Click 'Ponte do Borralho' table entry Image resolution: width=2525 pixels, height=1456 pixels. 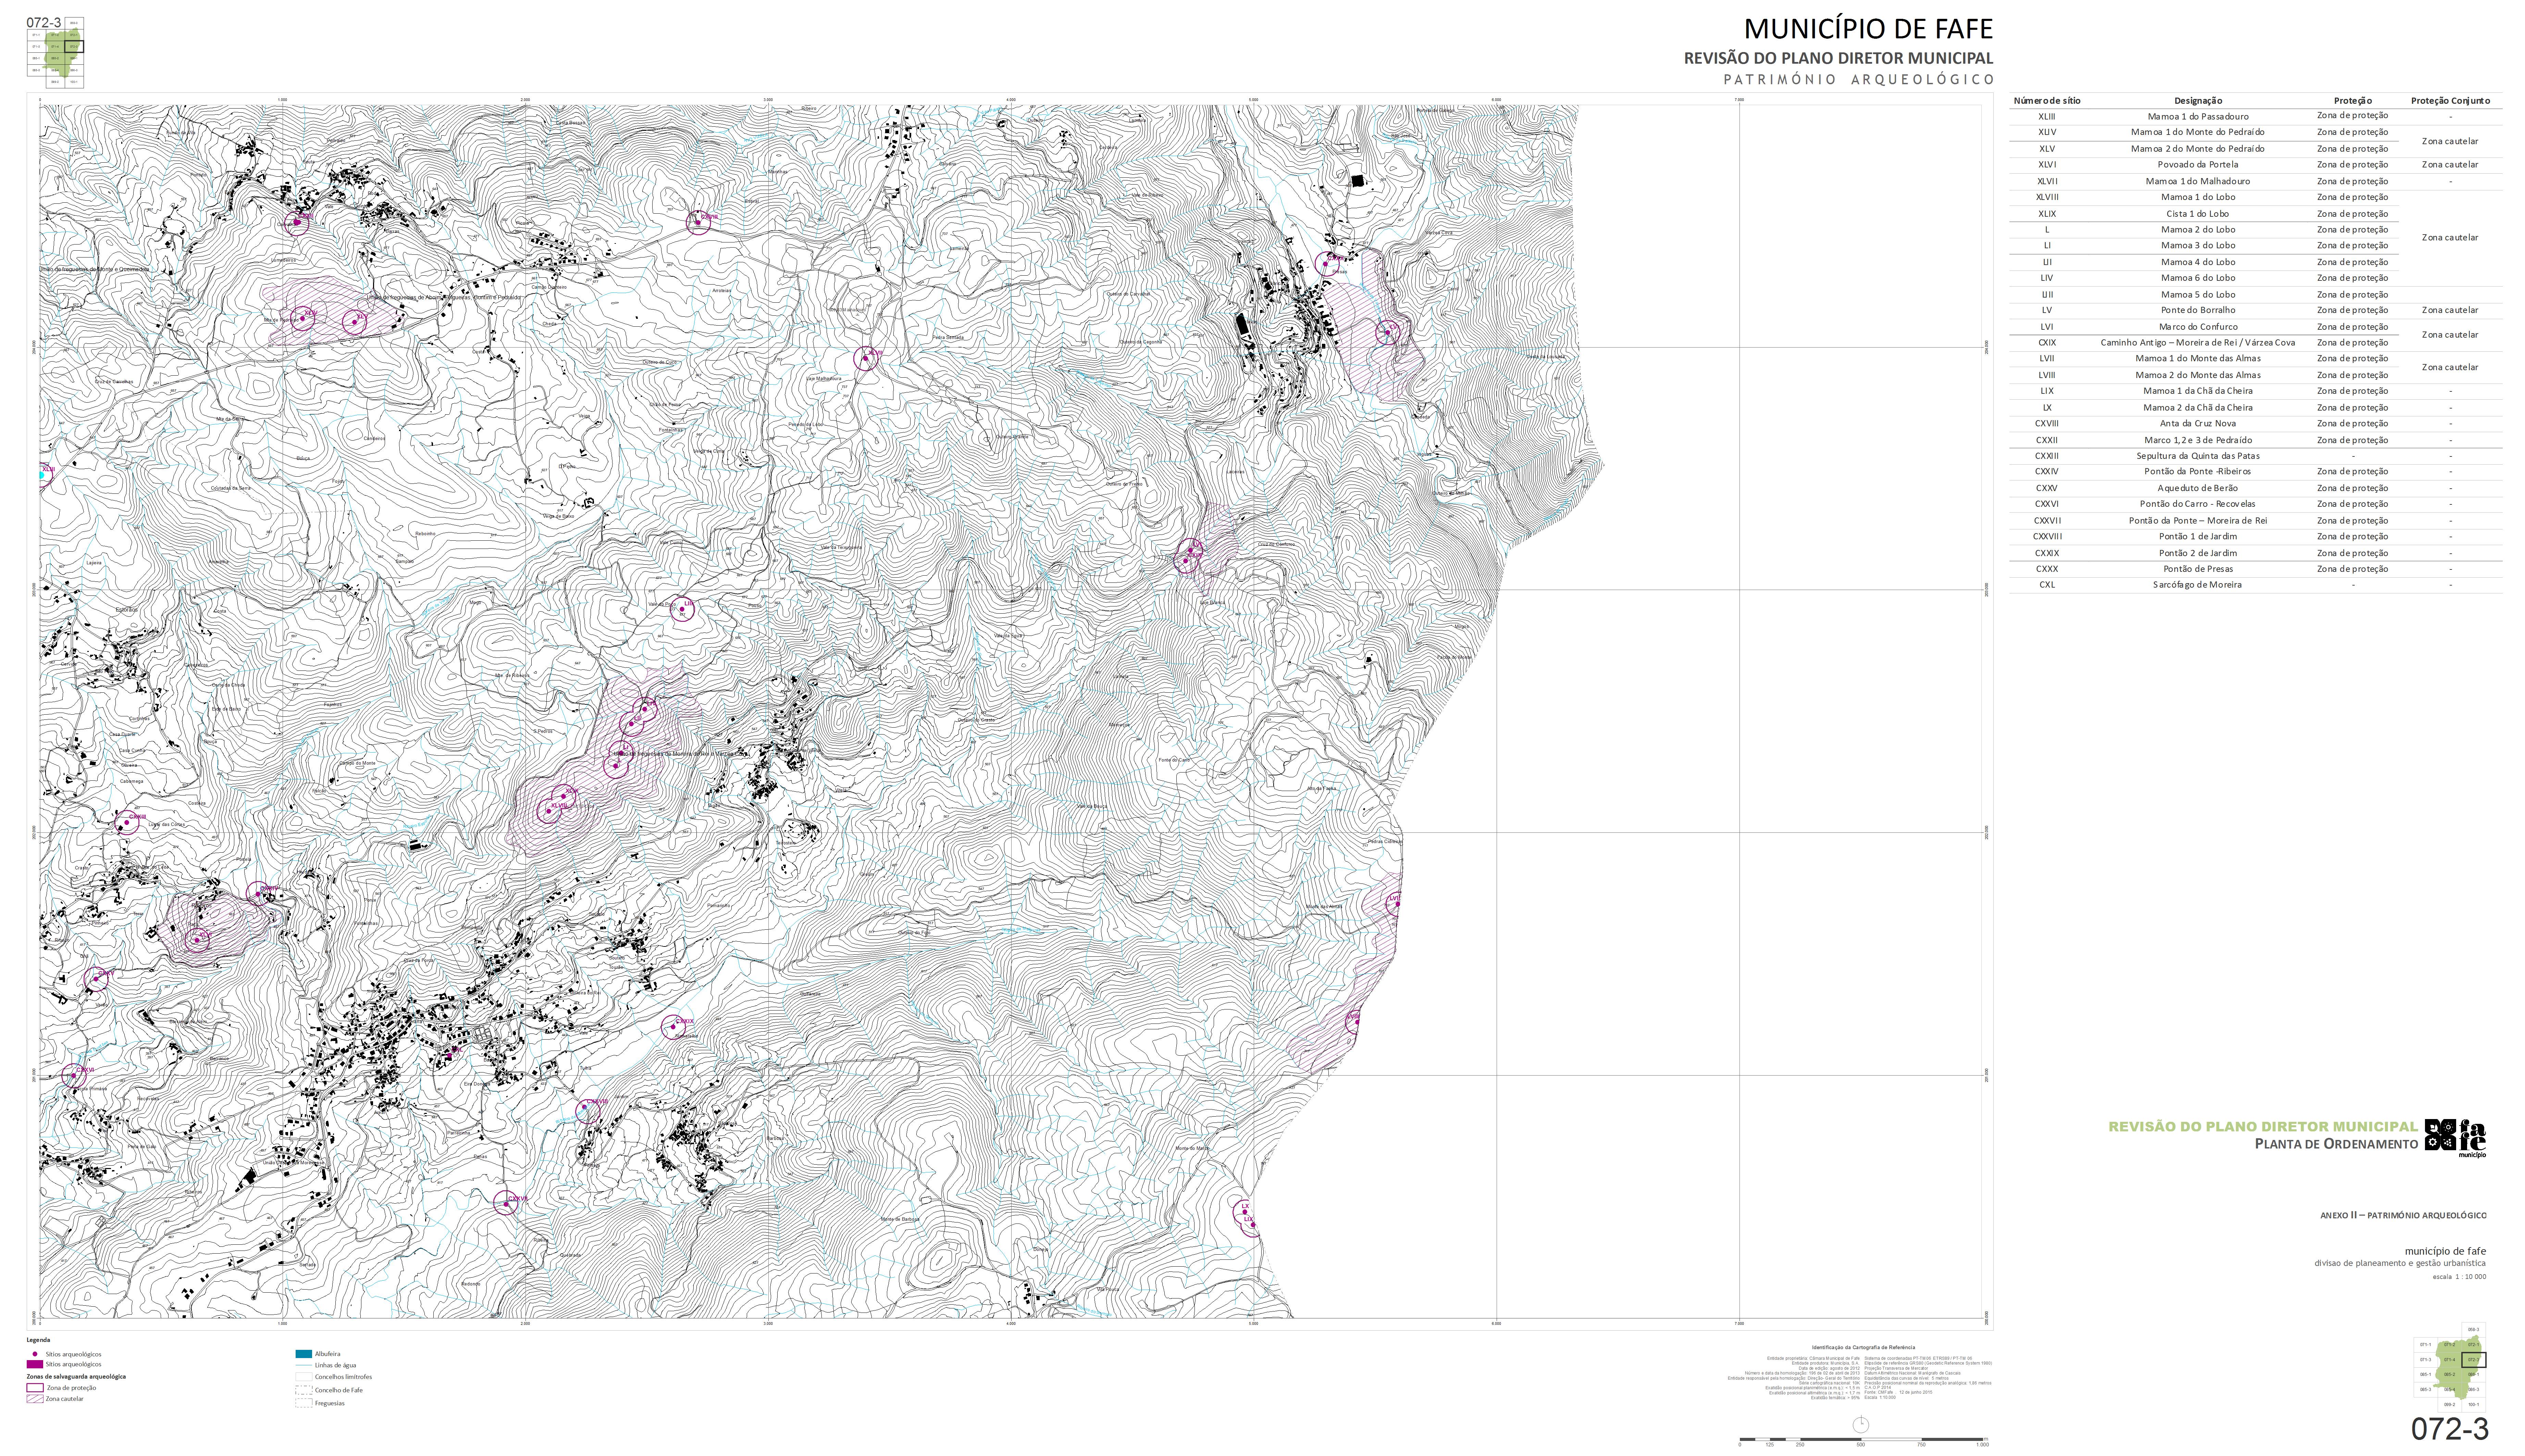[x=2198, y=310]
